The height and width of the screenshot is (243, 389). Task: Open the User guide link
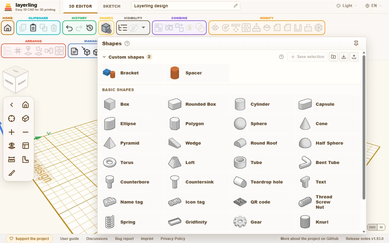click(70, 239)
